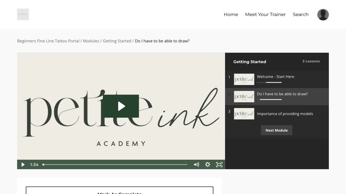Click the Petite Ink logo in header

click(x=23, y=14)
